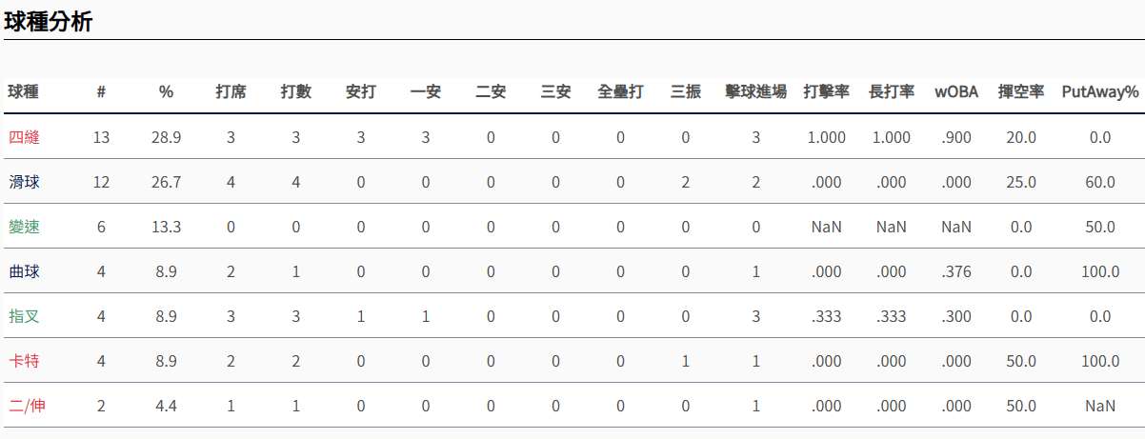Image resolution: width=1145 pixels, height=439 pixels.
Task: Click the % column header
Action: (x=166, y=92)
